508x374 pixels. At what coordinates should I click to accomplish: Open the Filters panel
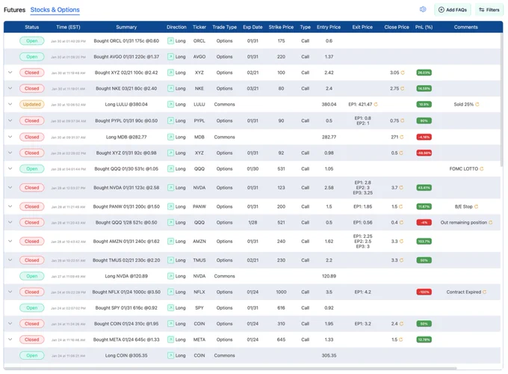pyautogui.click(x=489, y=10)
